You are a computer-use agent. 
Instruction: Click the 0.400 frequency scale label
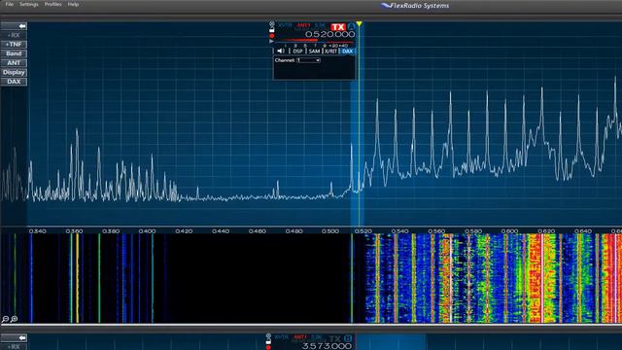[x=147, y=231]
